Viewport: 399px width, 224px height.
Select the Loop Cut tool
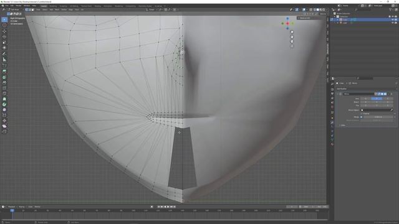(x=4, y=88)
